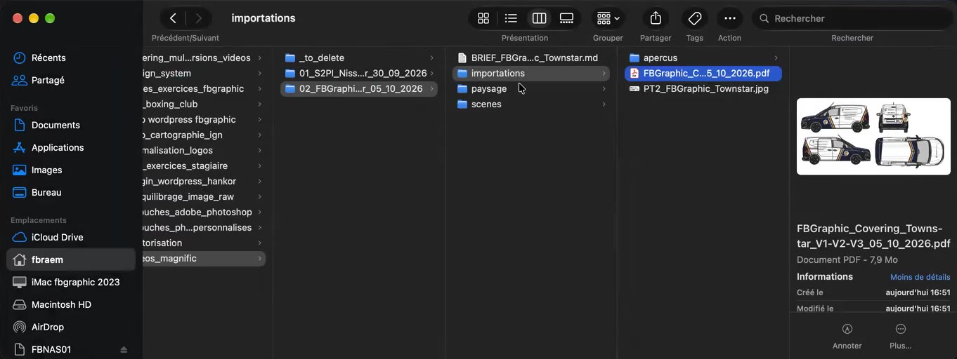This screenshot has width=957, height=359.
Task: Select the ering_mul...rsions_videos folder
Action: point(204,57)
